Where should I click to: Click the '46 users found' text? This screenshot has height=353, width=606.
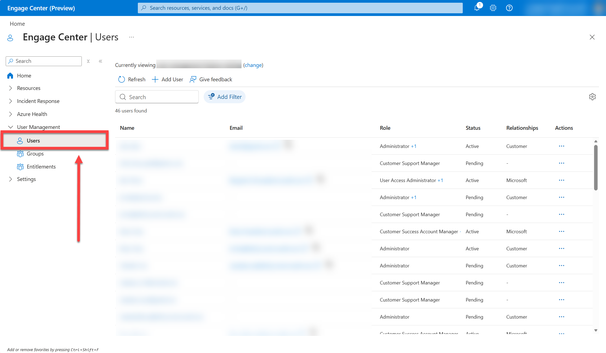click(x=131, y=111)
